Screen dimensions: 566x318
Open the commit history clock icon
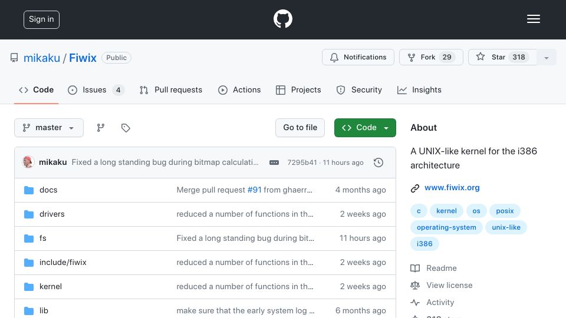(x=379, y=163)
